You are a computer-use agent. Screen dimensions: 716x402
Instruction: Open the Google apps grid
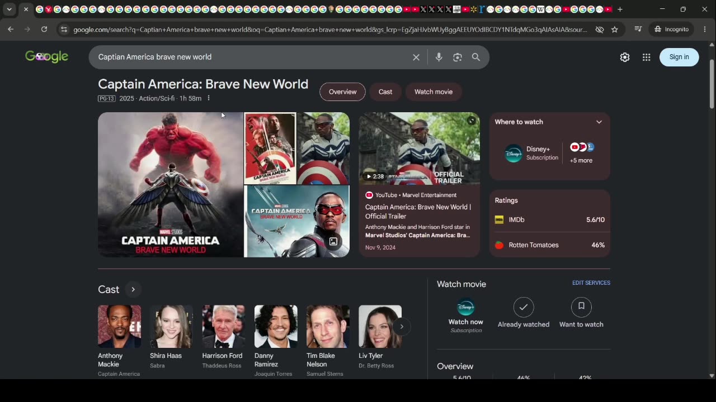click(647, 57)
